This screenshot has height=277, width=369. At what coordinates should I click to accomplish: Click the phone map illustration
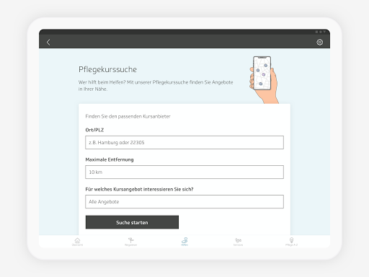coord(264,80)
